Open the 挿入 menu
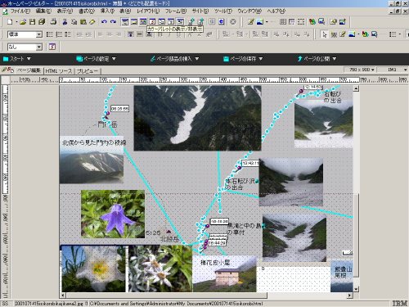 [107, 11]
